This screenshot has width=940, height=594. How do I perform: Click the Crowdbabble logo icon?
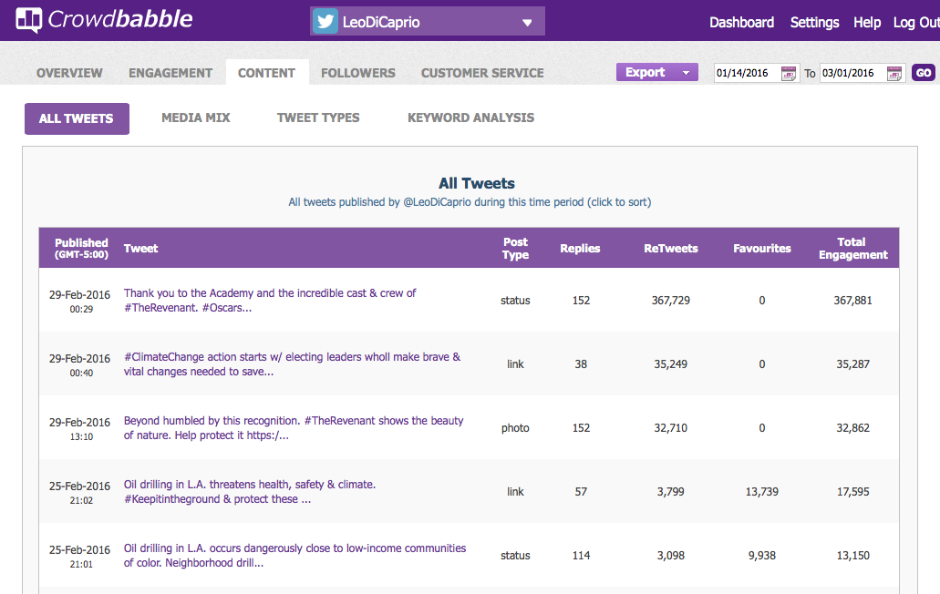pyautogui.click(x=29, y=20)
